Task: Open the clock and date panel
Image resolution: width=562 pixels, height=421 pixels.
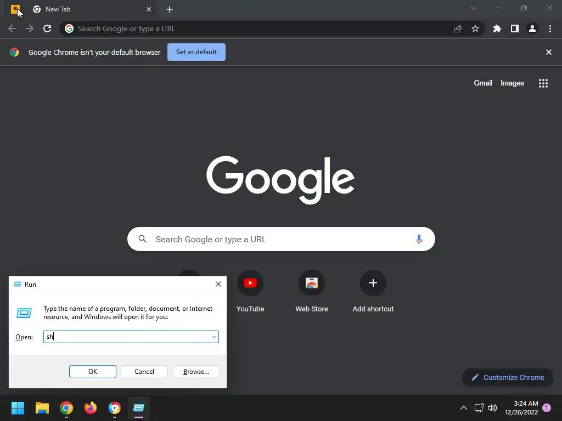Action: pyautogui.click(x=521, y=408)
